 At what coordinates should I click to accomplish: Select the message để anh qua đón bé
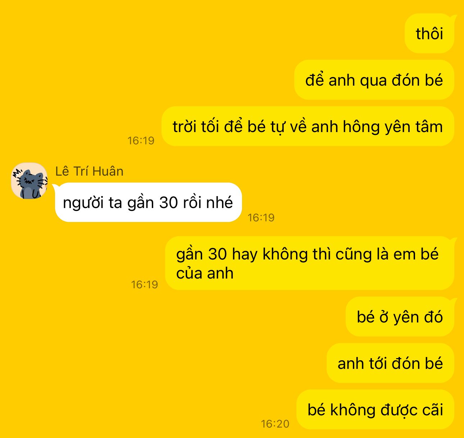(374, 80)
